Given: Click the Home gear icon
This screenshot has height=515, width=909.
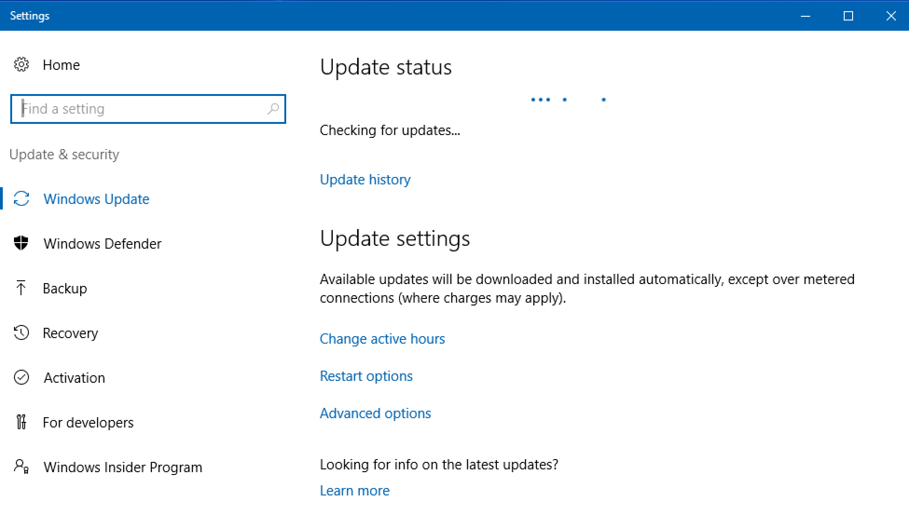Looking at the screenshot, I should coord(21,65).
